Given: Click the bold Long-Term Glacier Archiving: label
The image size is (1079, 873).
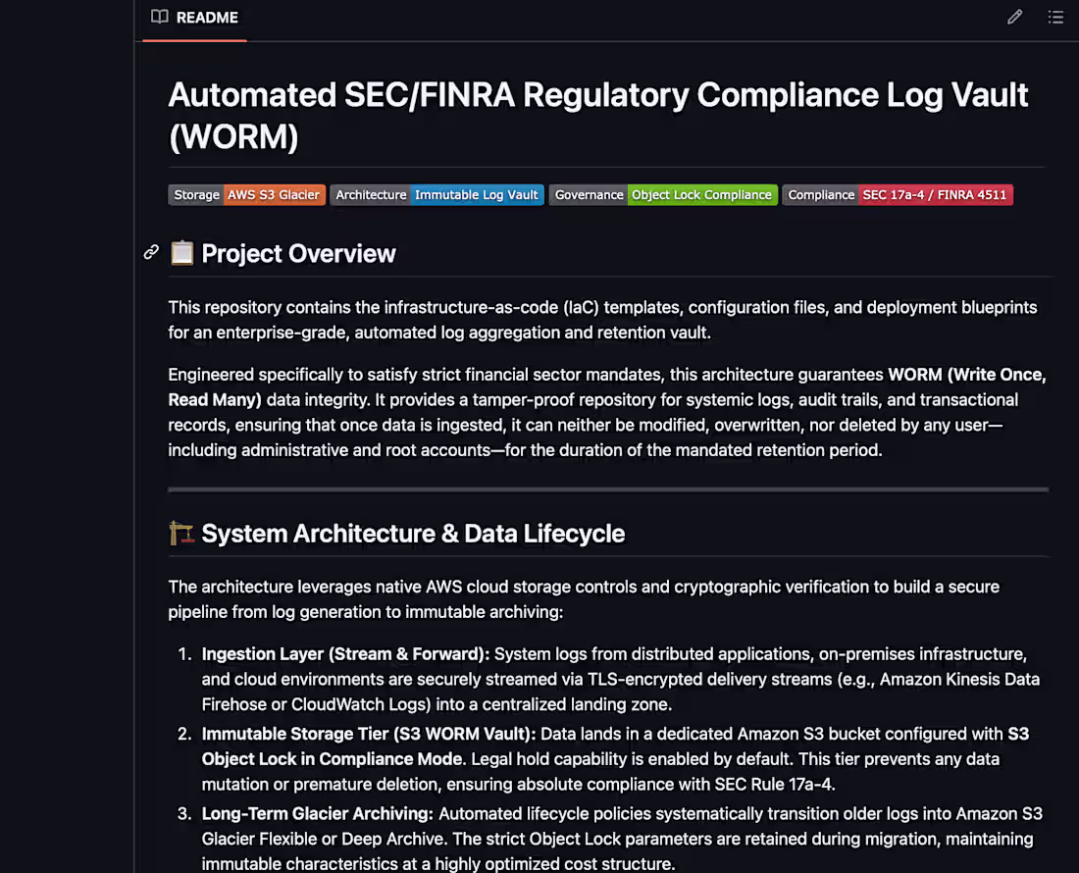Looking at the screenshot, I should click(x=317, y=813).
